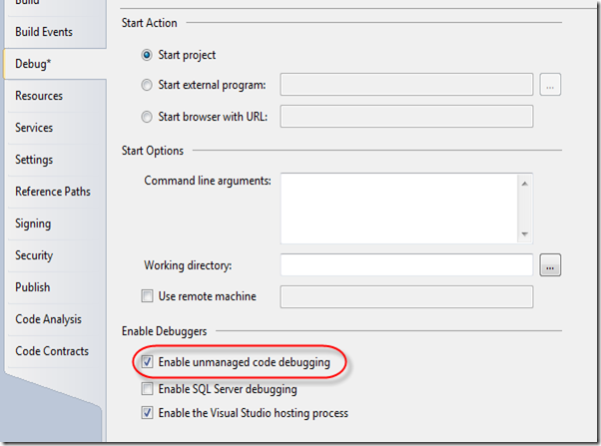Select Start browser with URL option
This screenshot has width=601, height=446.
click(149, 117)
